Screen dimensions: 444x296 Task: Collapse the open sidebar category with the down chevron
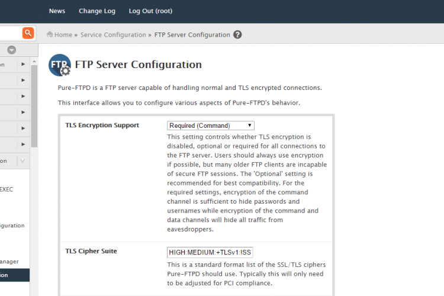pyautogui.click(x=22, y=160)
